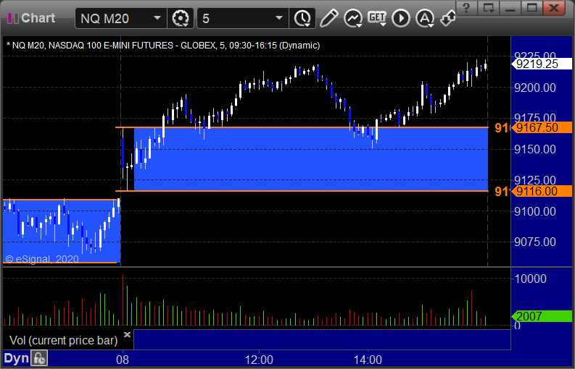Open the time template clock icon
Viewport: 575px width, 369px height.
(x=302, y=18)
